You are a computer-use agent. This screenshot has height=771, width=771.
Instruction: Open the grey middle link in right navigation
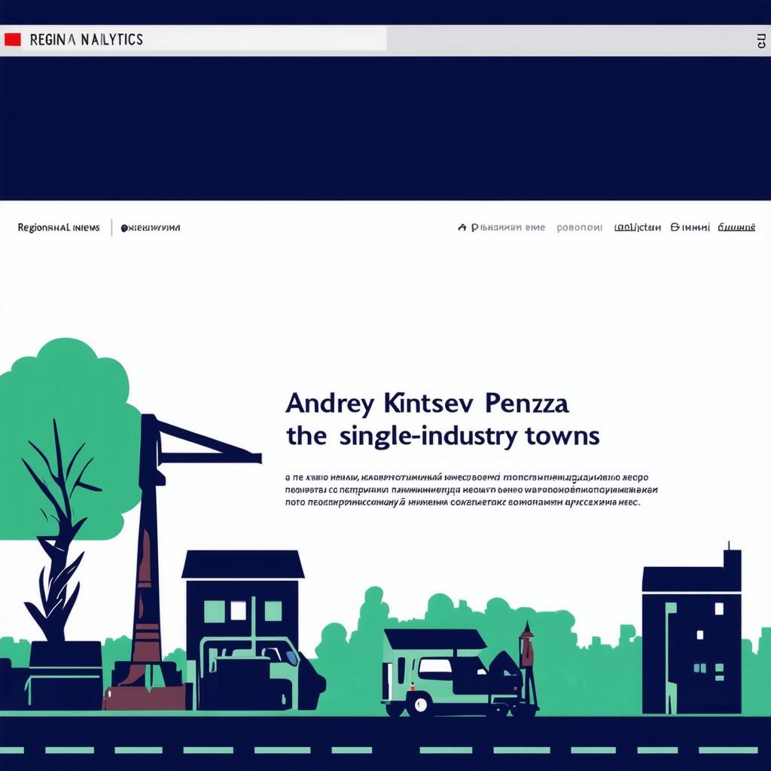click(x=579, y=227)
